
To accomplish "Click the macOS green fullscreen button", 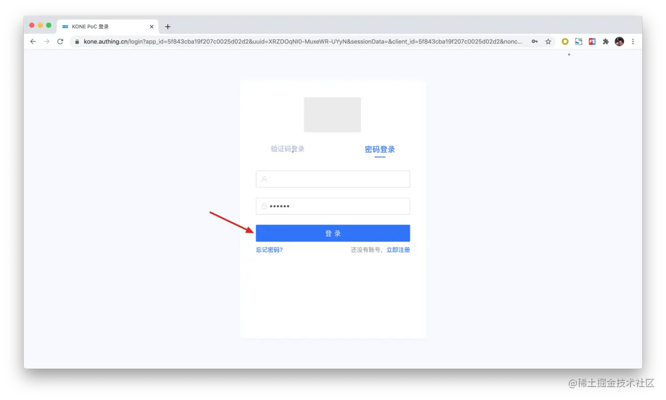I will pos(49,25).
